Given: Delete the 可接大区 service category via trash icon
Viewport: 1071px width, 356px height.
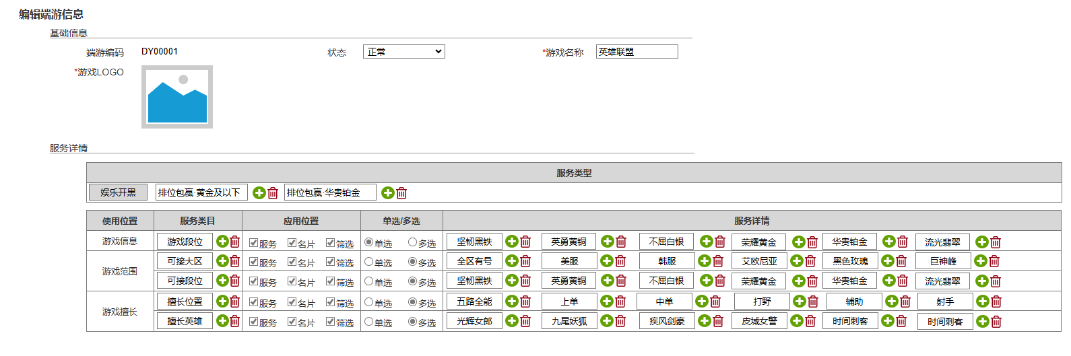Looking at the screenshot, I should point(234,261).
